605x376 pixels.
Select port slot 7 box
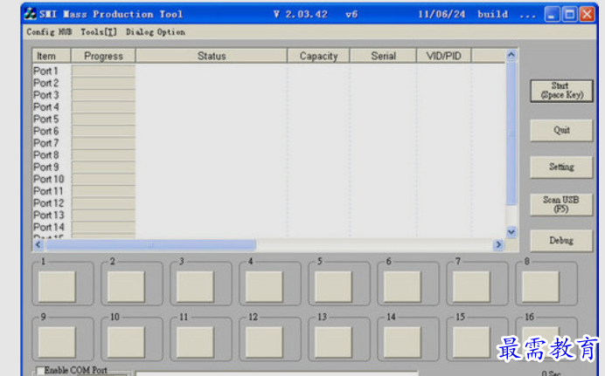[471, 286]
